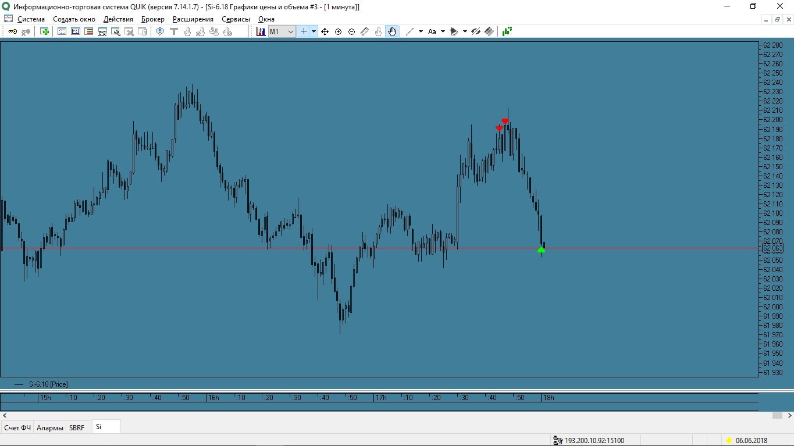This screenshot has width=794, height=446.
Task: Click the yellow star status icon
Action: pyautogui.click(x=729, y=441)
